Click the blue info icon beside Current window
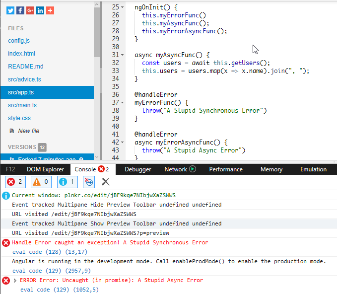Viewport: 337px width, 294px height. (6, 196)
